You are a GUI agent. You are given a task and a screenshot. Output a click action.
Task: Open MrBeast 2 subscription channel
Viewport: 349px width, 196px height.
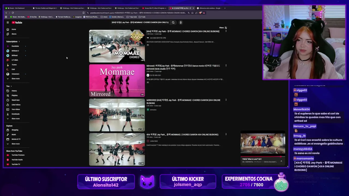point(13,51)
